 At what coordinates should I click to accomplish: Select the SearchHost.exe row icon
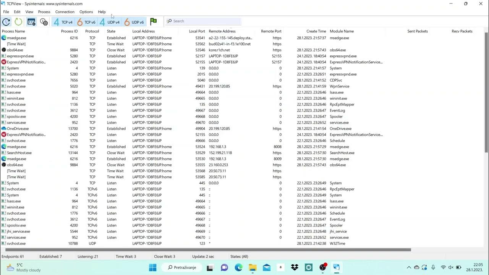4,153
